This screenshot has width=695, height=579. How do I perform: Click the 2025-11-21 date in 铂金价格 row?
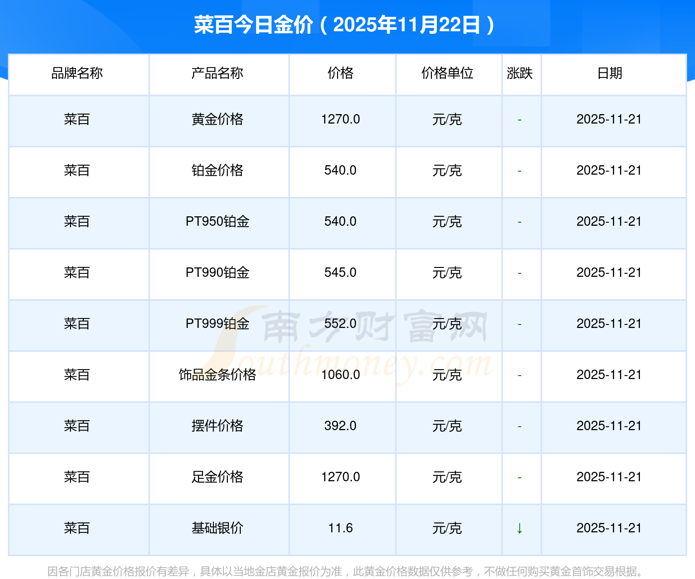609,170
